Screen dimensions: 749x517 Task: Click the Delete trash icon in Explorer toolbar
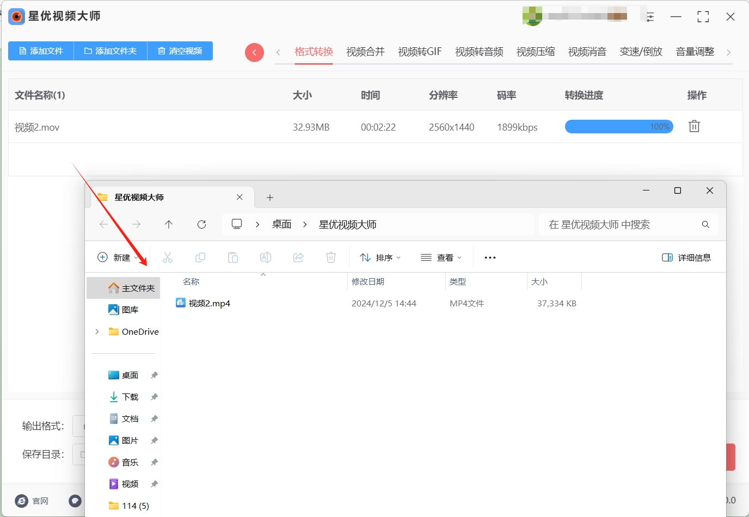(x=331, y=257)
